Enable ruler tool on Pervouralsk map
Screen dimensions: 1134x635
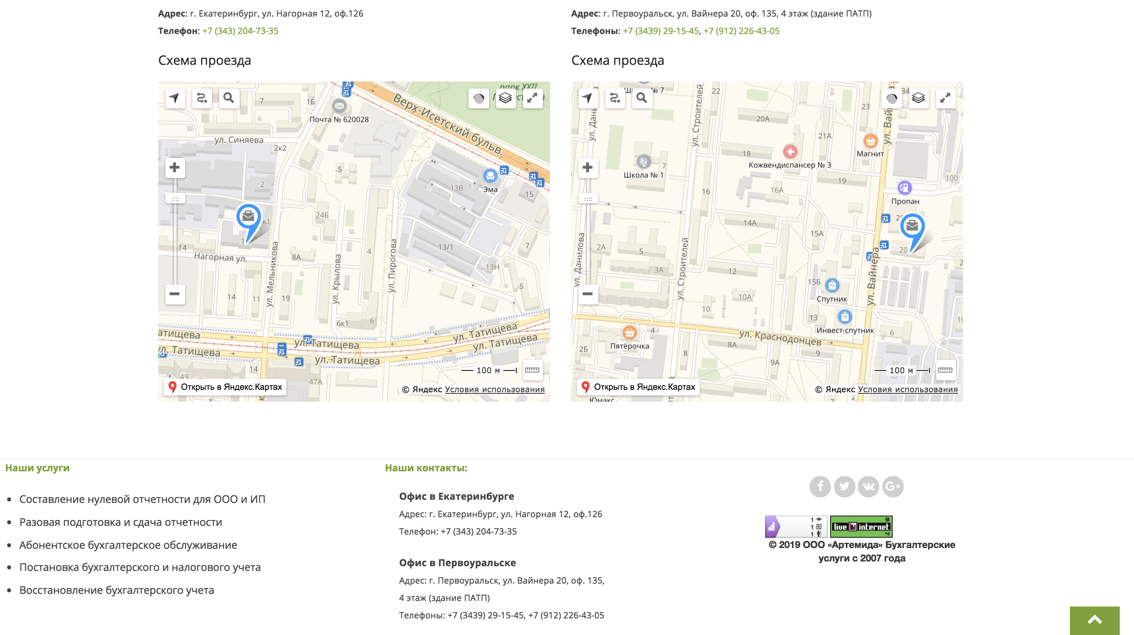pos(945,370)
